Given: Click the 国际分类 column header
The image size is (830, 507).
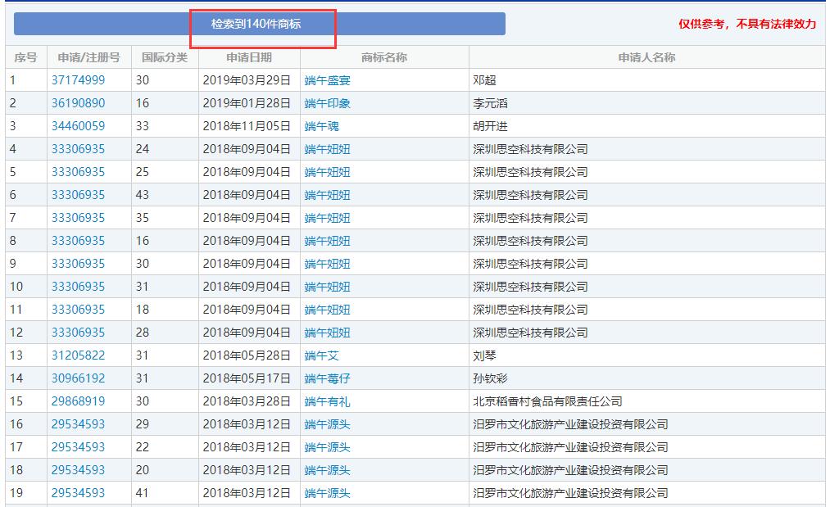Looking at the screenshot, I should click(165, 57).
